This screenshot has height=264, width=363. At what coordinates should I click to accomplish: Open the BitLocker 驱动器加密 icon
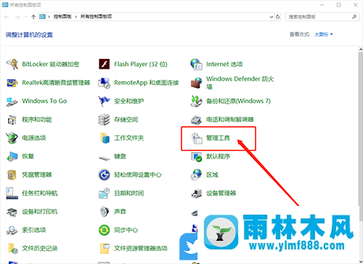coord(12,65)
